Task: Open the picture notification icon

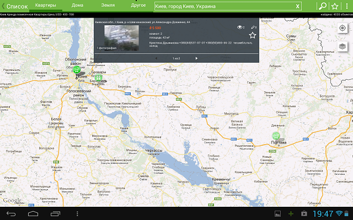Action: [277, 214]
